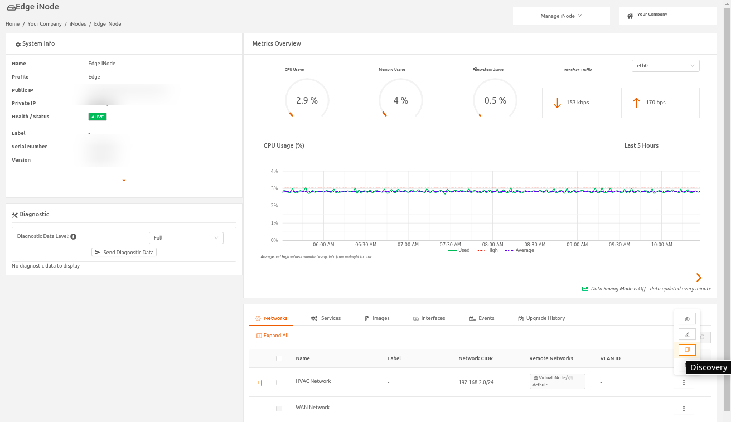Click the Remote Networks column header
The width and height of the screenshot is (731, 422).
coord(551,358)
